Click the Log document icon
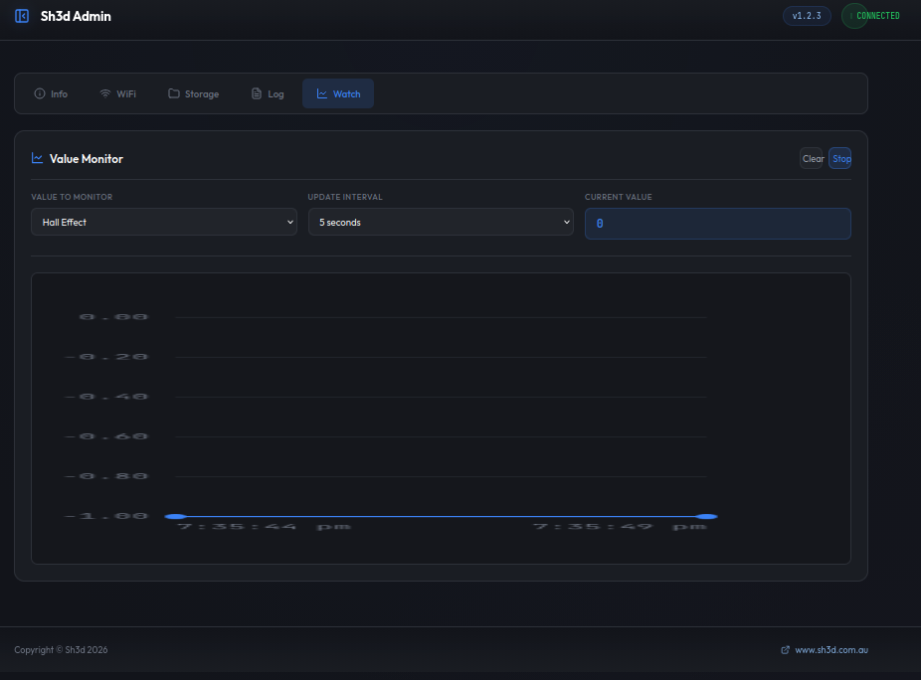This screenshot has width=921, height=680. coord(257,94)
